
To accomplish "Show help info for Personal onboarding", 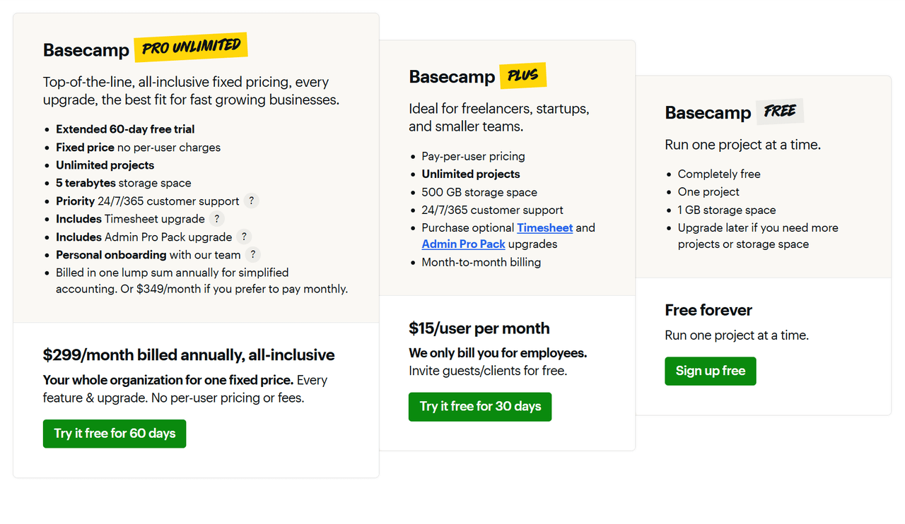I will 253,255.
